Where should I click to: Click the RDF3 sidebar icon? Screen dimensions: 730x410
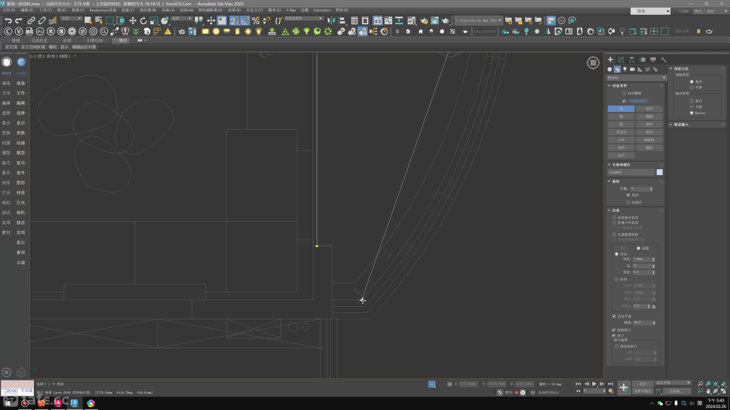coord(7,62)
